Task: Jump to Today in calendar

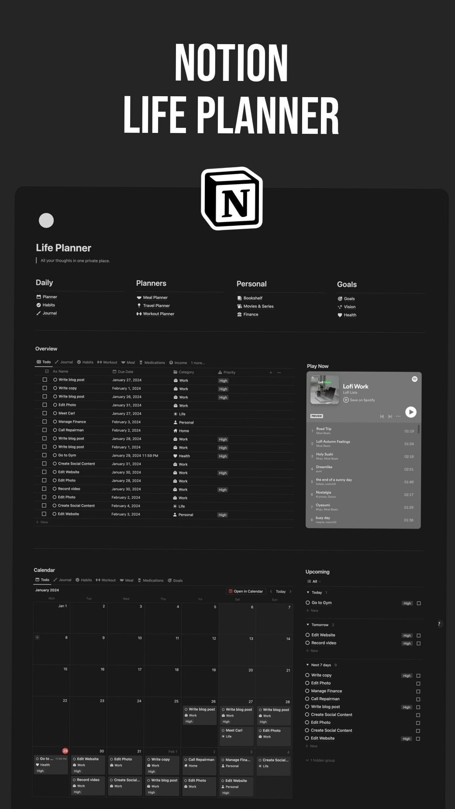Action: (x=281, y=592)
